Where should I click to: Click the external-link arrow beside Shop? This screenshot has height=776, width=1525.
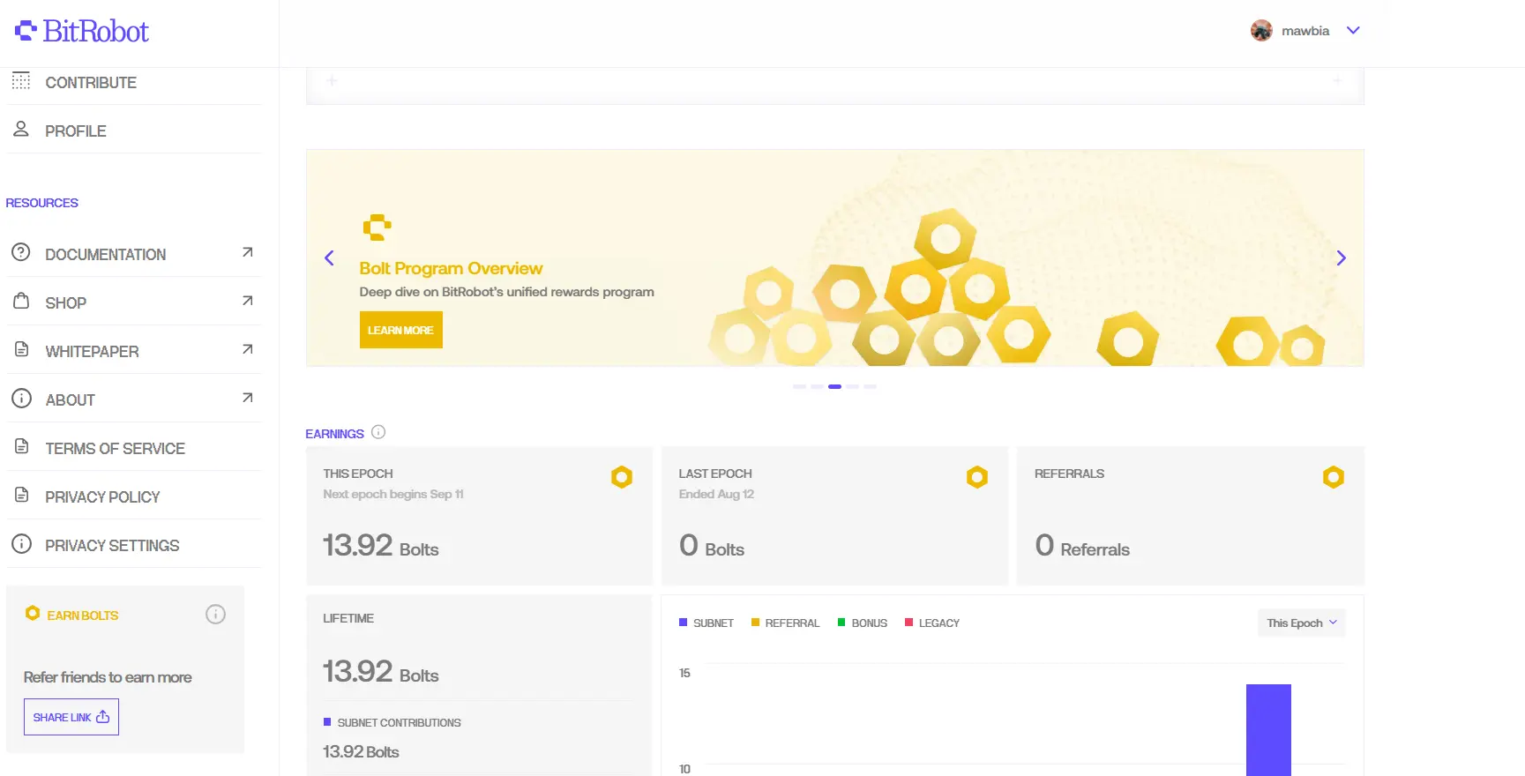point(248,301)
